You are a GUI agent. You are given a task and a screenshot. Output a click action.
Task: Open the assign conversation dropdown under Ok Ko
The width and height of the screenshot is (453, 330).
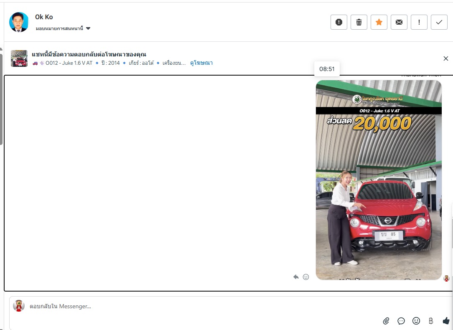click(63, 28)
